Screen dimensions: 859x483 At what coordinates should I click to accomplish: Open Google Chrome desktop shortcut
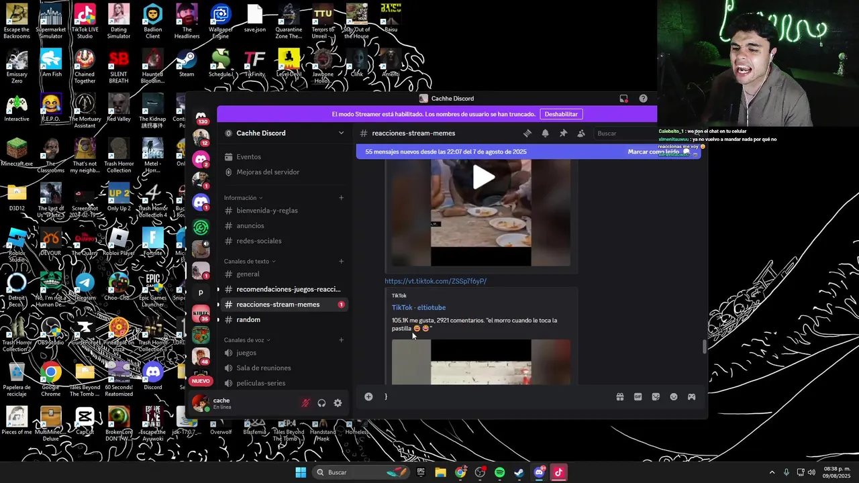50,379
